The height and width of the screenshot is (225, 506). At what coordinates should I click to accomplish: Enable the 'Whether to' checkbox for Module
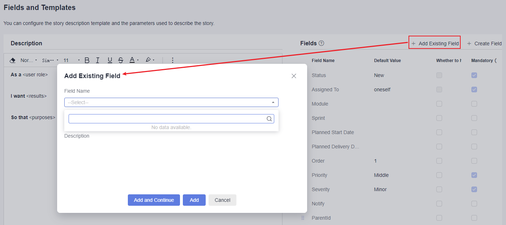pyautogui.click(x=439, y=104)
